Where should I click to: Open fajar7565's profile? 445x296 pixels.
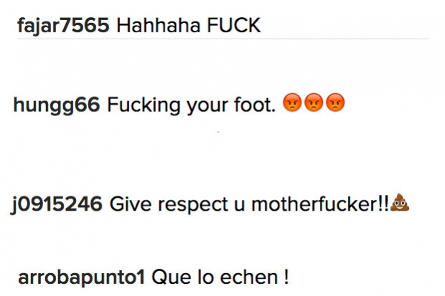(x=63, y=26)
